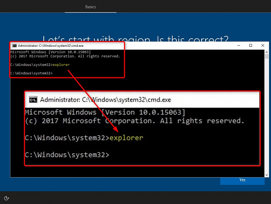Click the cmd vertical scrollbar thumb
271x204 pixels.
(267, 57)
